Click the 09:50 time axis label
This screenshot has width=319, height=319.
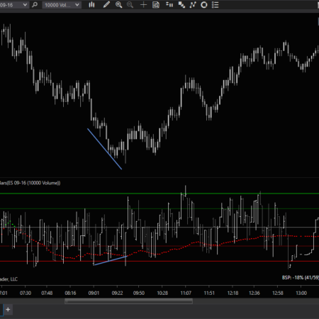(x=139, y=293)
